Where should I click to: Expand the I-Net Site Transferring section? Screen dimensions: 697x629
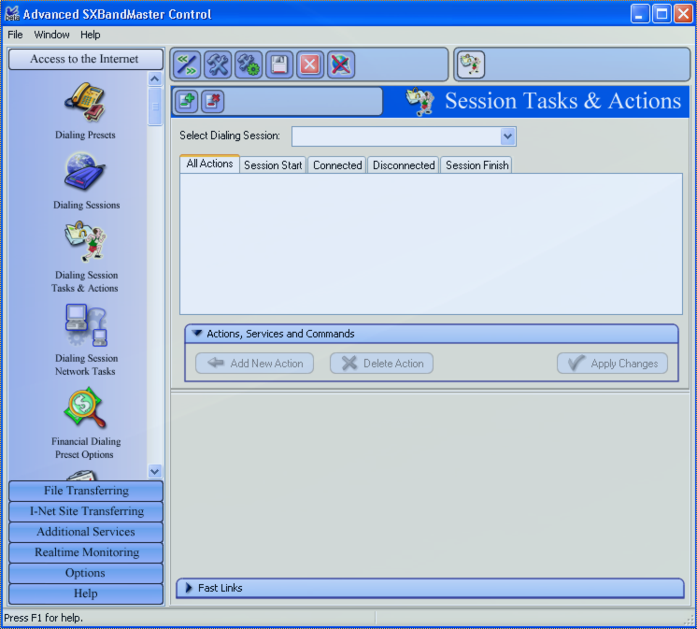(86, 511)
